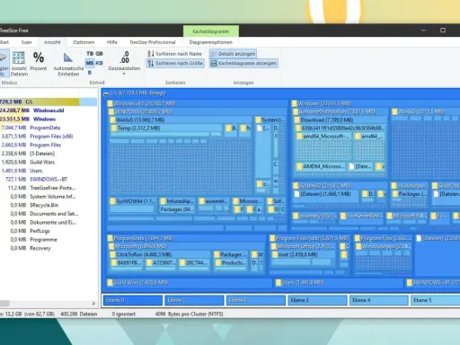Click Ebene 3 legend color box
460x345 pixels.
coord(317,300)
